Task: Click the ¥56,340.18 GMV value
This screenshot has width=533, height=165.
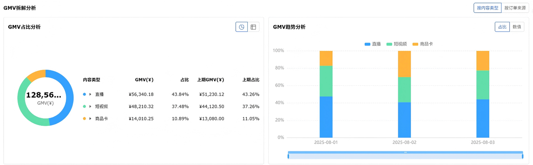Action: 141,95
